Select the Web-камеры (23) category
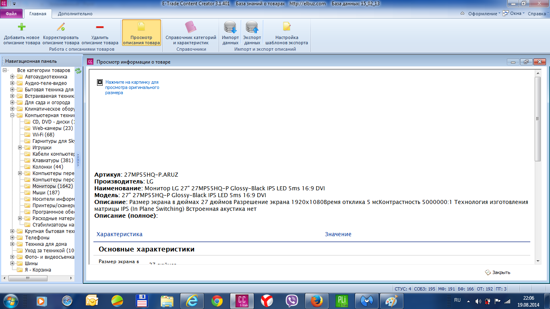Viewport: 550px width, 309px height. coord(53,128)
